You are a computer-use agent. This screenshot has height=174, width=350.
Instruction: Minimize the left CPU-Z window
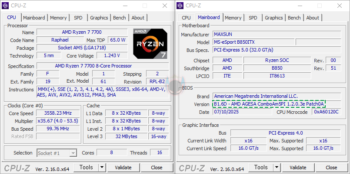[126, 6]
